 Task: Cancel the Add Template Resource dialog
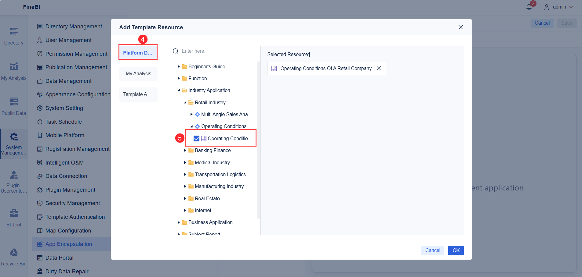pyautogui.click(x=433, y=250)
